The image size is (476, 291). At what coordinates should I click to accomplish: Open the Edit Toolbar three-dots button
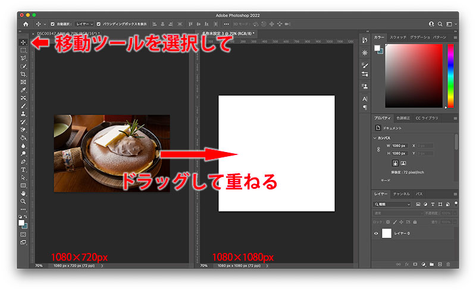pos(23,210)
